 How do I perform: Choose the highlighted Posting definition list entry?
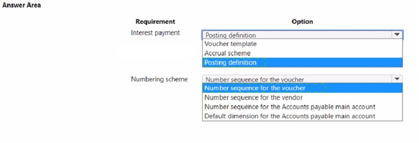click(x=302, y=62)
